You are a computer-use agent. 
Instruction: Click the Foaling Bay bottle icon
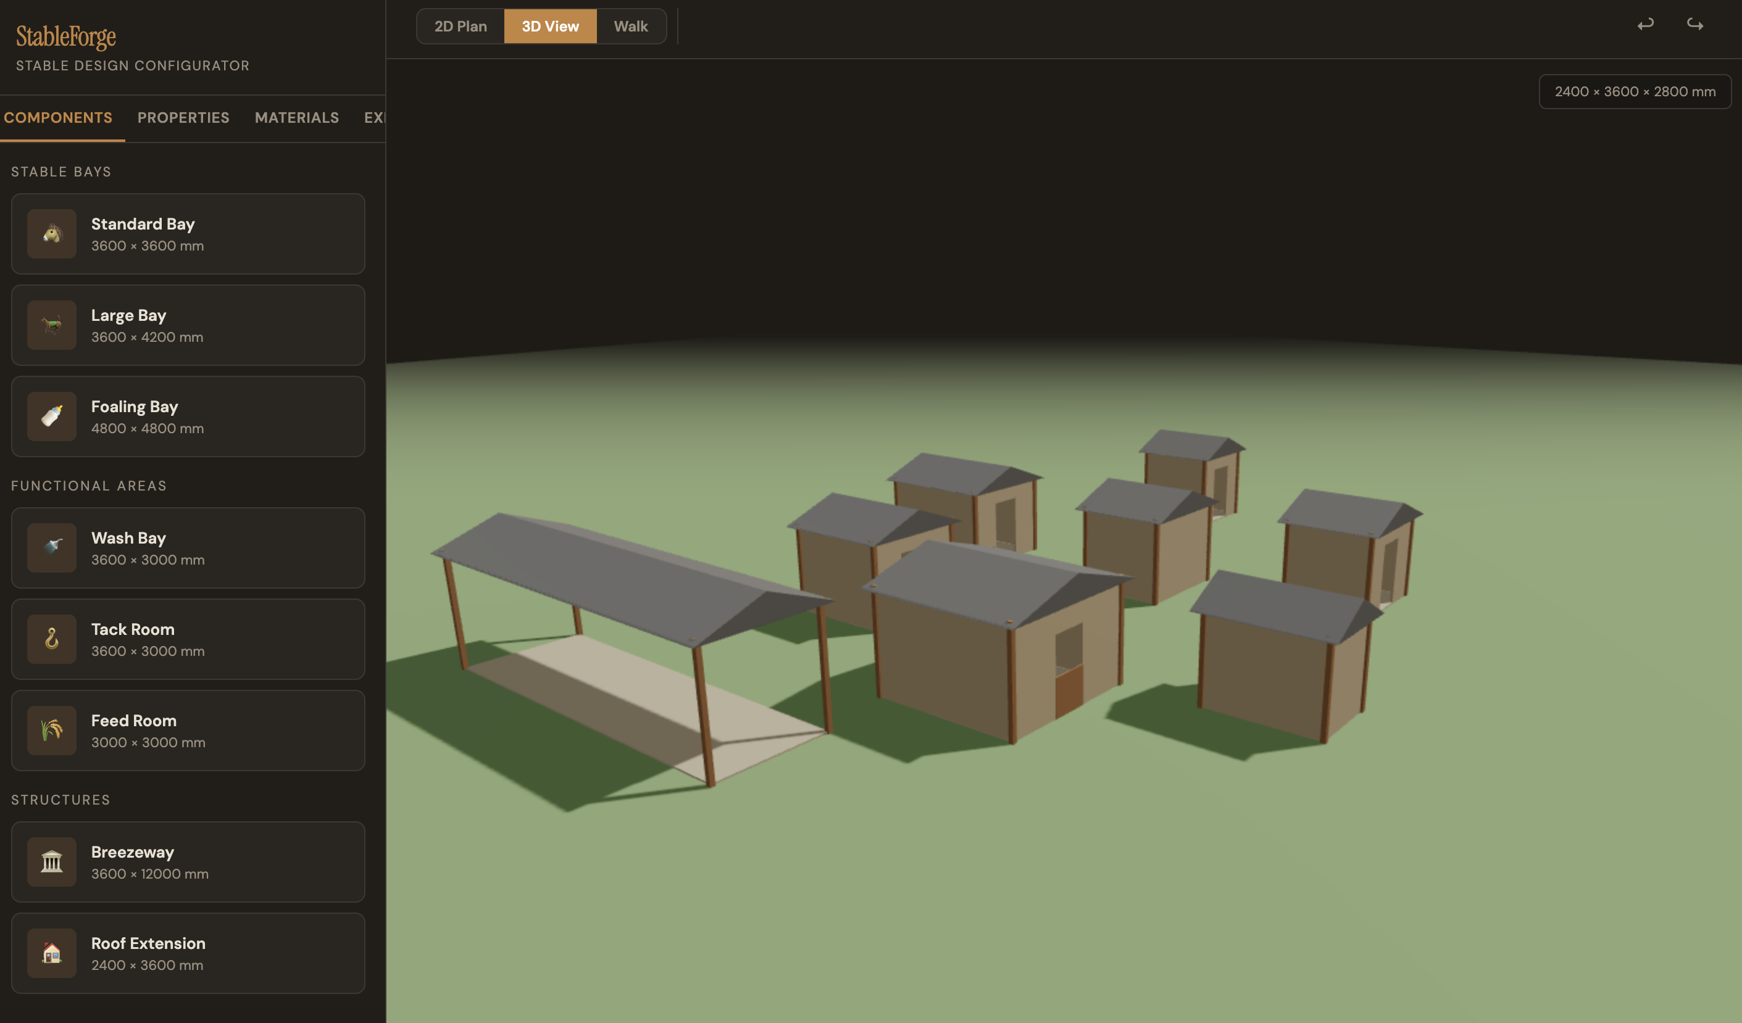click(x=52, y=416)
